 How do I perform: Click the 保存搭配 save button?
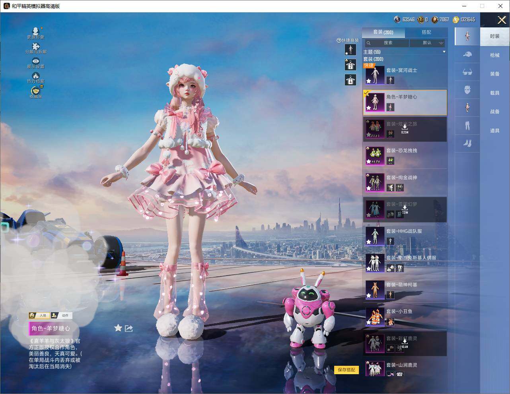tap(346, 370)
